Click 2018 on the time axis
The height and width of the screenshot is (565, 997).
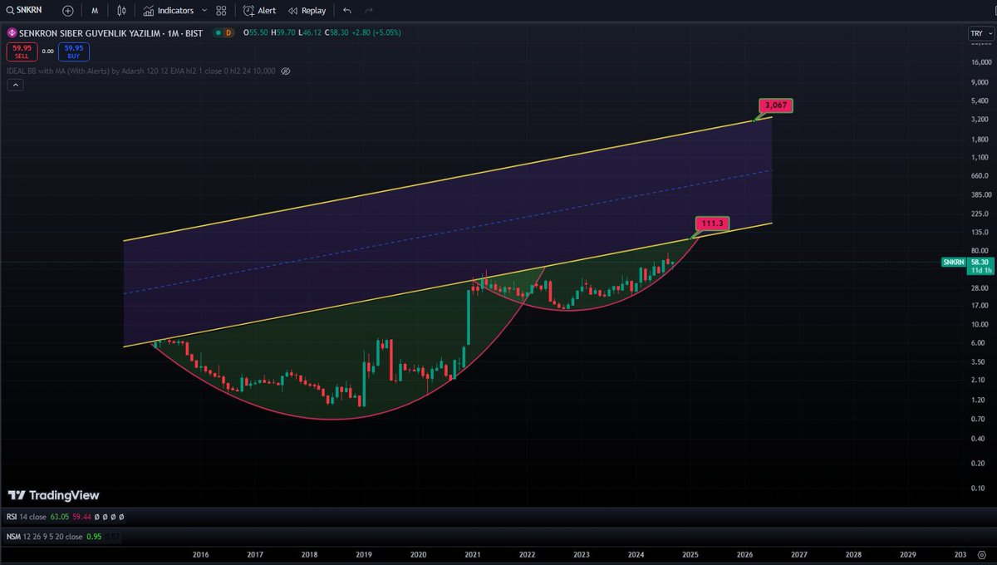click(x=309, y=555)
